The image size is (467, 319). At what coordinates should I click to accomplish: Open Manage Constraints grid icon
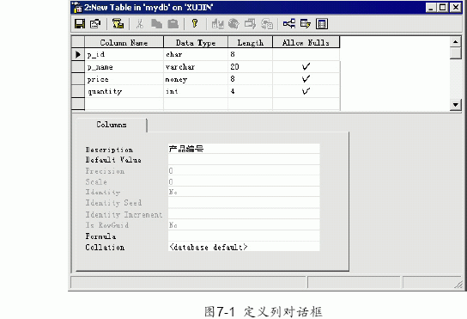pos(322,24)
